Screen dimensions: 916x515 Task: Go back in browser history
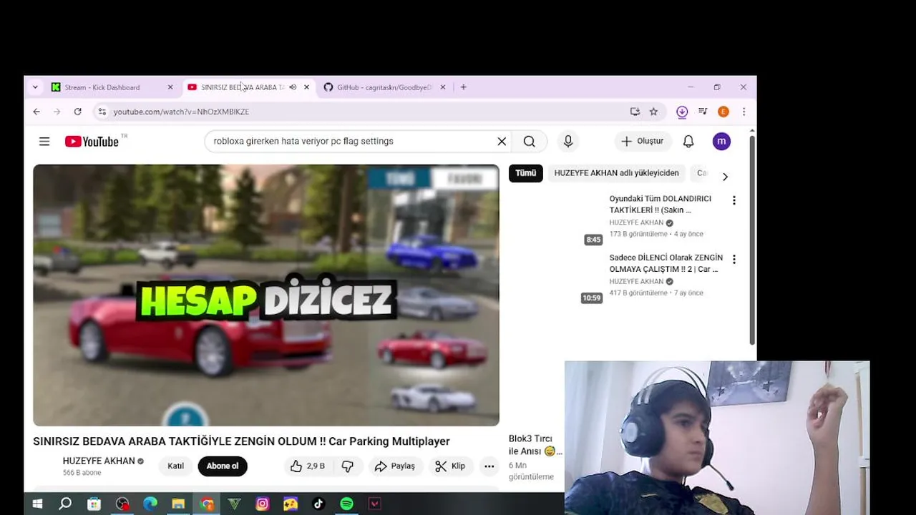click(x=36, y=112)
